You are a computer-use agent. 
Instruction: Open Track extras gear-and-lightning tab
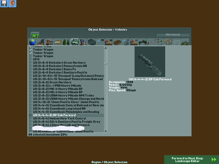pos(126,42)
